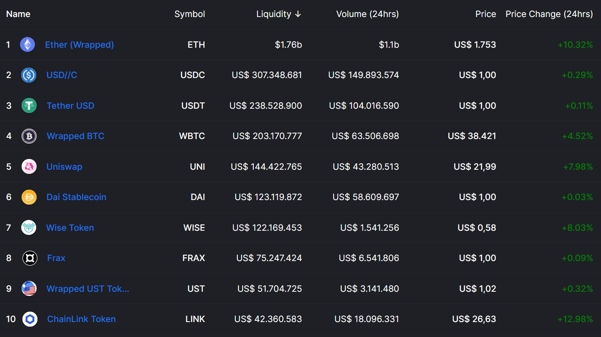Open the Wrapped UST Token link
601x337 pixels.
tap(88, 288)
